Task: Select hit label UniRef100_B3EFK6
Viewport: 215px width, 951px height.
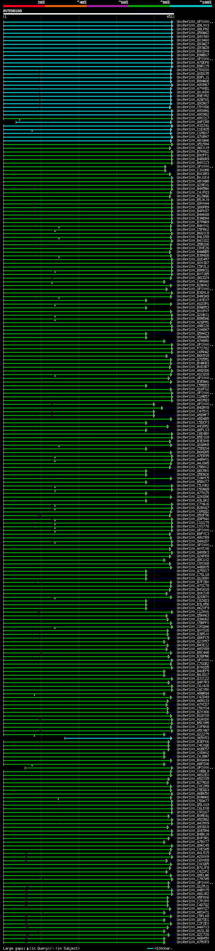Action: pos(193,742)
